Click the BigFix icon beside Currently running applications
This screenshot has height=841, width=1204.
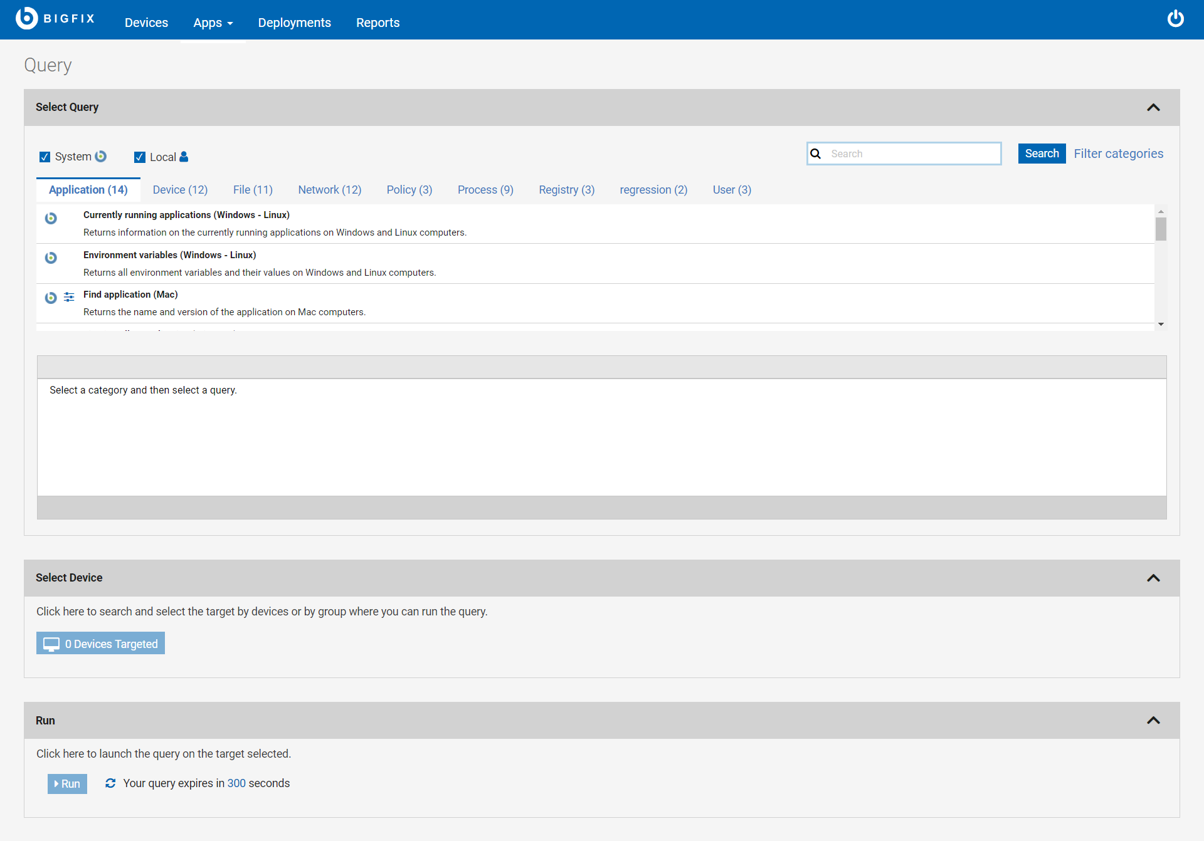tap(51, 218)
